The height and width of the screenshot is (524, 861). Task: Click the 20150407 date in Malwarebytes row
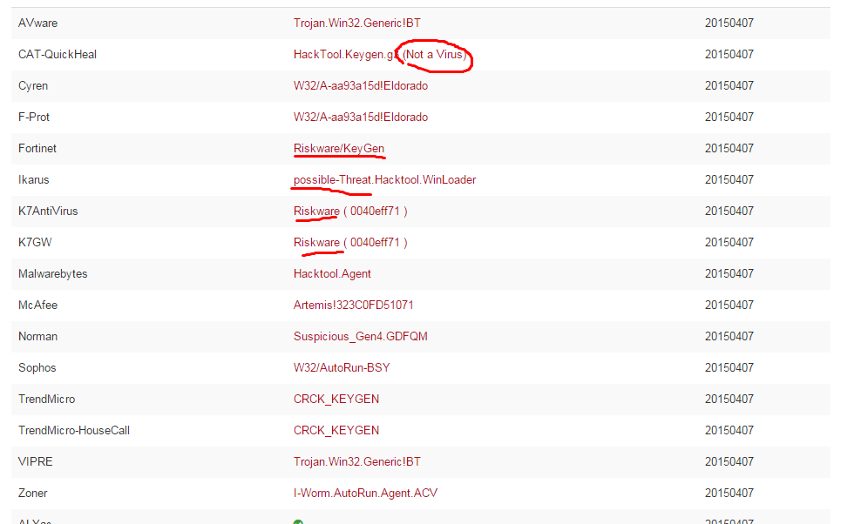[x=729, y=273]
